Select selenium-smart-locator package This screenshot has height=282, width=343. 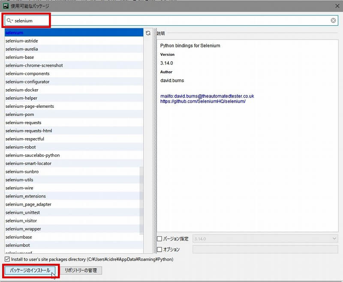(x=74, y=164)
